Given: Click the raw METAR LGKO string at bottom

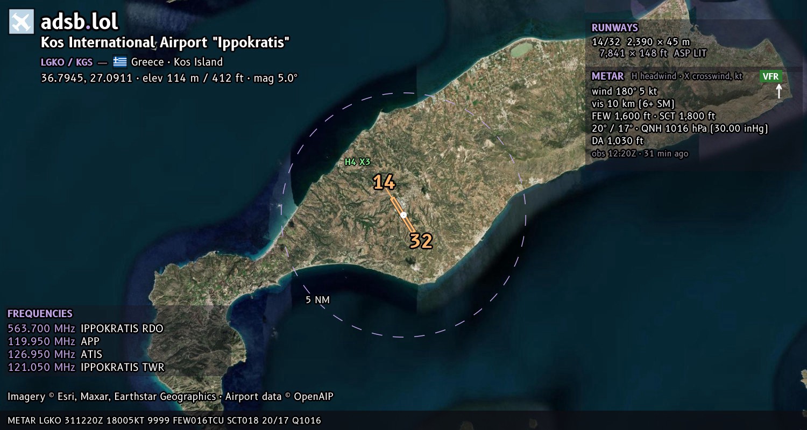Looking at the screenshot, I should point(164,420).
